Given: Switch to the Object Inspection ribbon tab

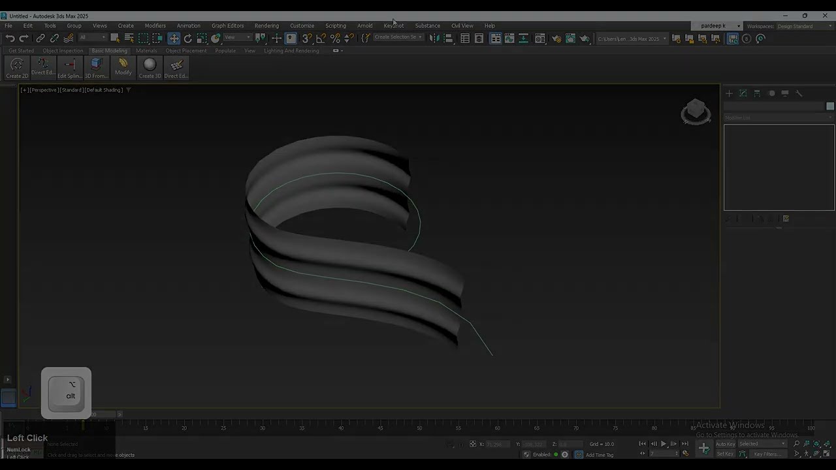Looking at the screenshot, I should 63,51.
